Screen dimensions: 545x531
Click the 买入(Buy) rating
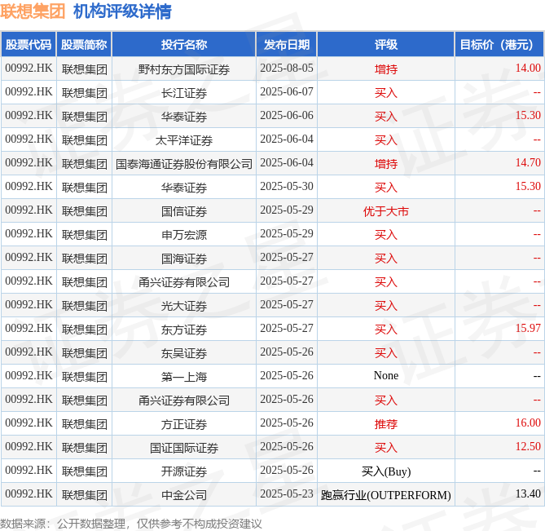tap(386, 471)
